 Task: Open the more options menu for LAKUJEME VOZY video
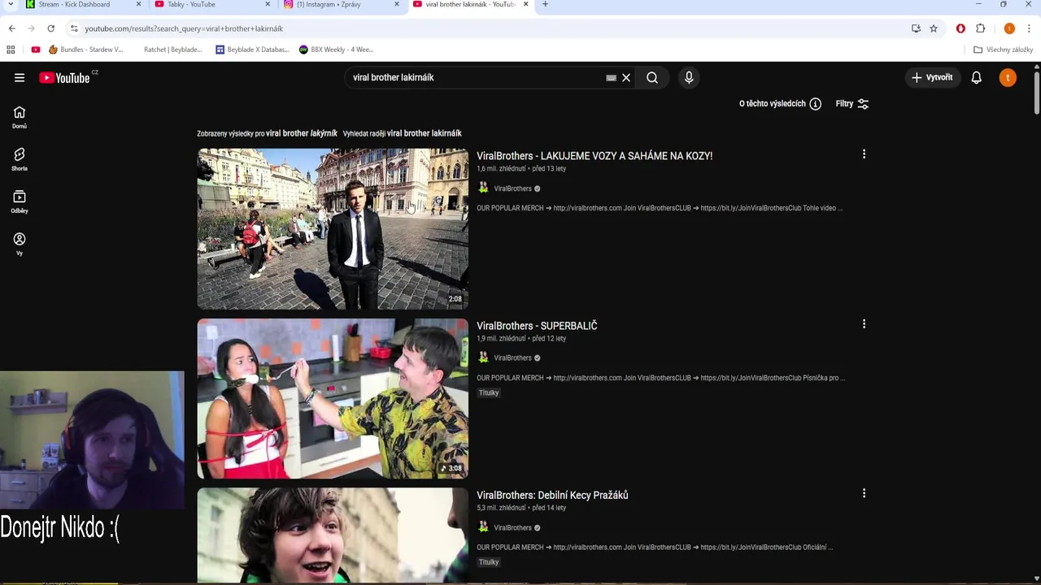(x=864, y=154)
